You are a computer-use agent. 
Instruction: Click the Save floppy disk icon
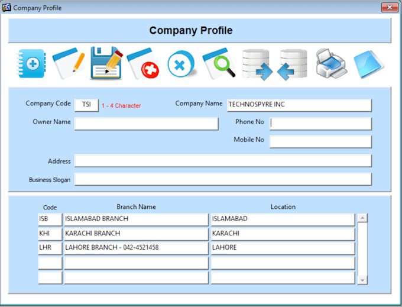pyautogui.click(x=106, y=63)
